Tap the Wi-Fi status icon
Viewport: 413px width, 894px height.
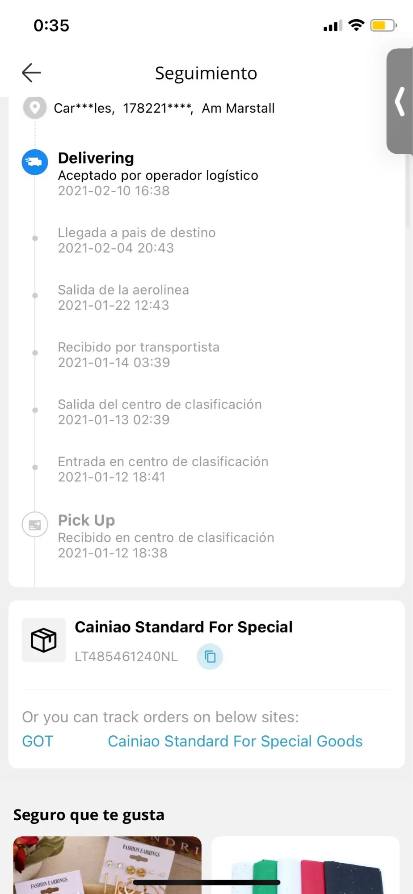(356, 25)
